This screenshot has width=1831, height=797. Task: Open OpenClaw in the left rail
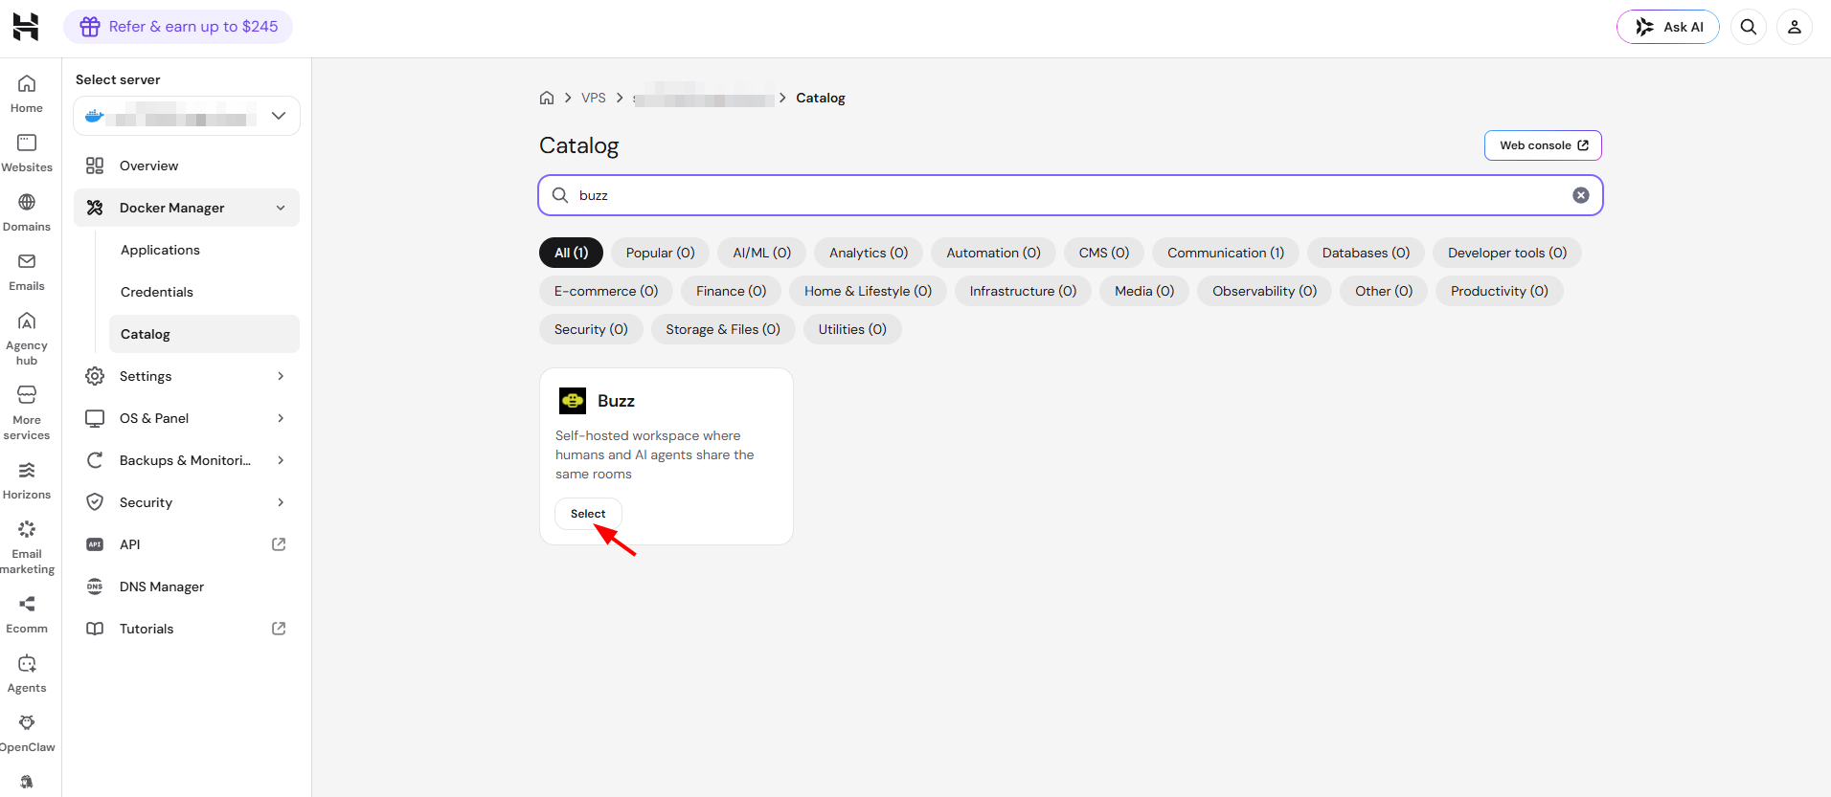[x=27, y=733]
